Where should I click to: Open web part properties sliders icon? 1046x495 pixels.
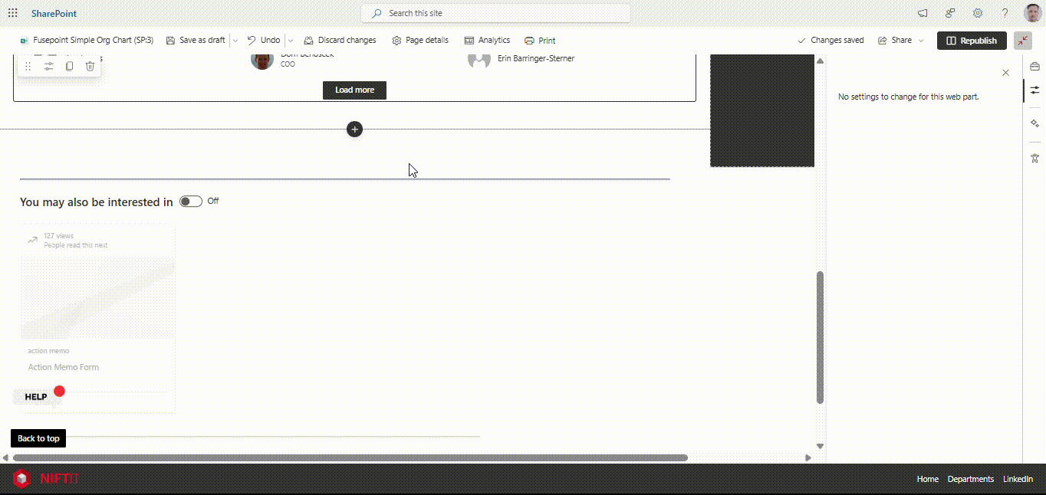(x=48, y=67)
